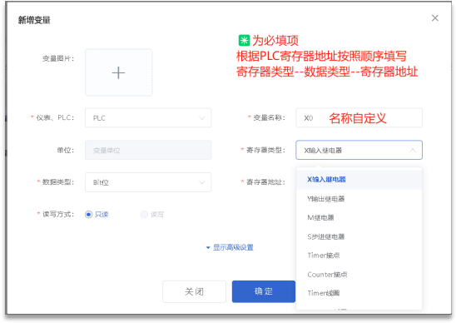The image size is (456, 323).
Task: Select the 读写 radio button
Action: [144, 215]
